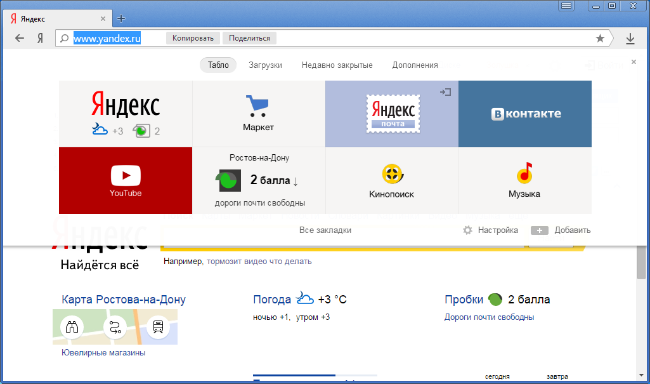650x384 pixels.
Task: Click the binoculars icon on the map
Action: [72, 327]
